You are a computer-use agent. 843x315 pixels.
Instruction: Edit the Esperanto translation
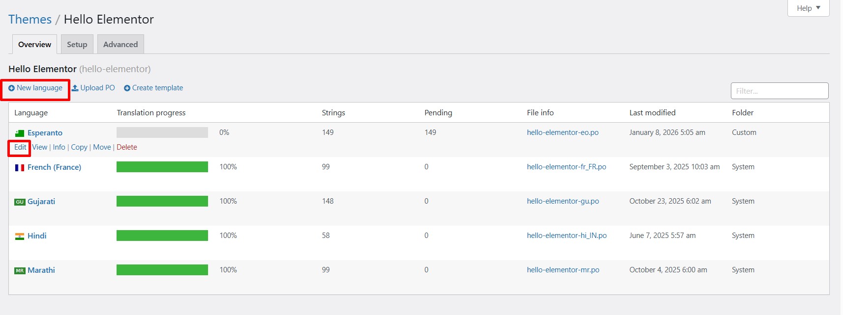click(x=20, y=147)
